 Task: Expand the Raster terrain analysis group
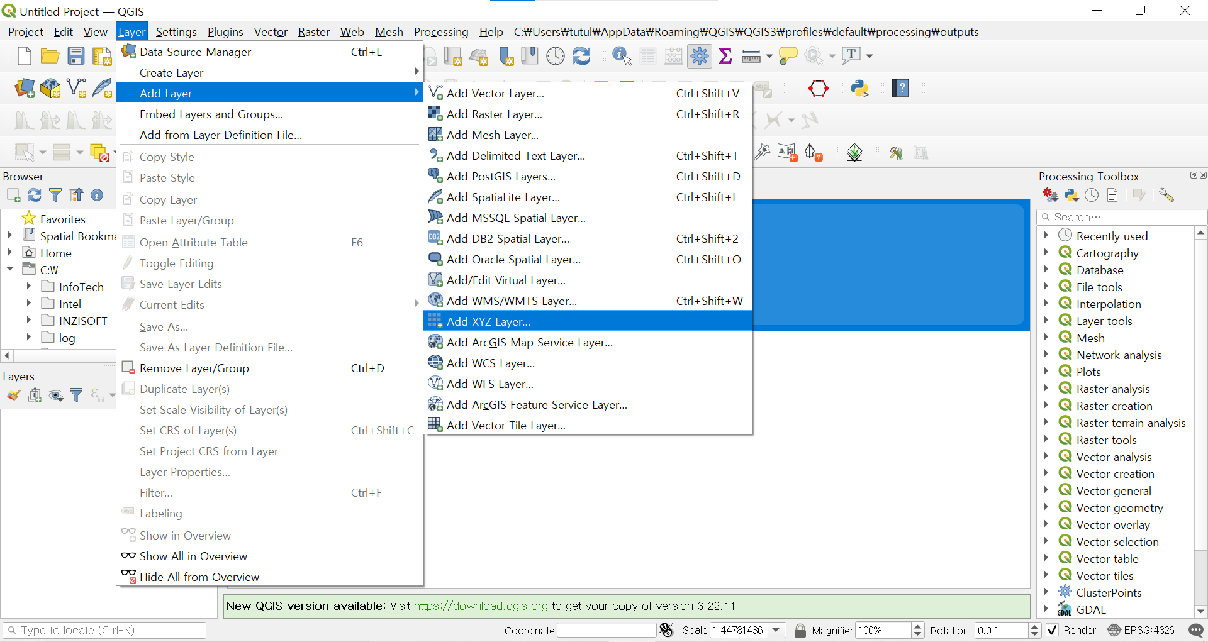1046,422
